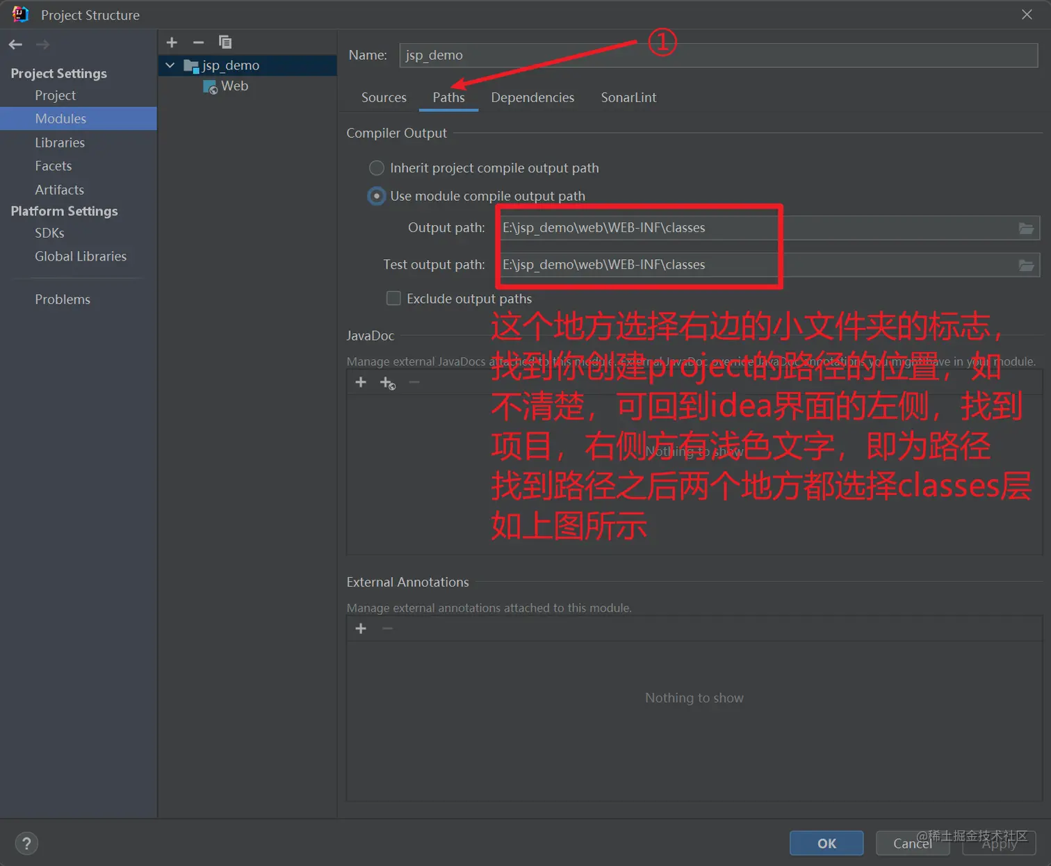Open the SonarLint tab
The image size is (1051, 866).
click(x=628, y=97)
